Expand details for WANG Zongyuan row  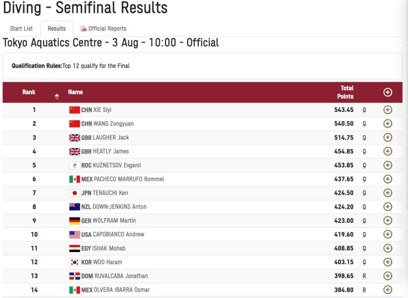(388, 124)
